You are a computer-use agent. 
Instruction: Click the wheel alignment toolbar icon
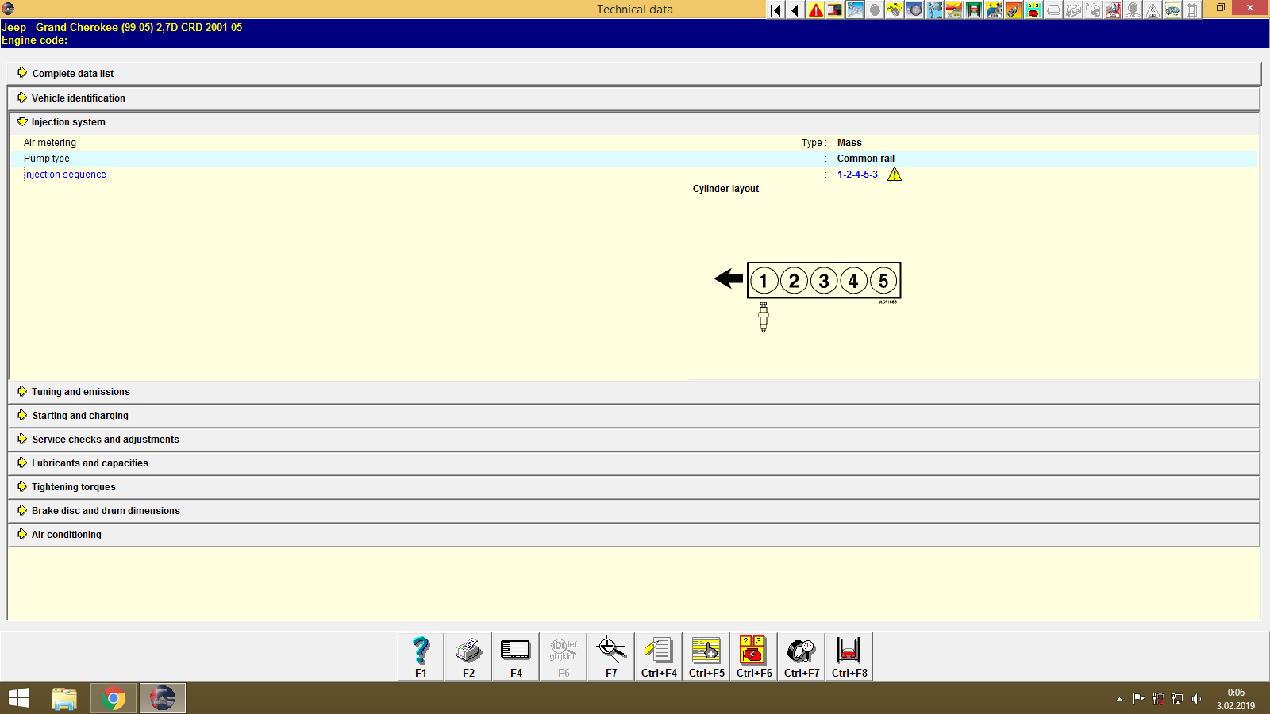[x=914, y=10]
